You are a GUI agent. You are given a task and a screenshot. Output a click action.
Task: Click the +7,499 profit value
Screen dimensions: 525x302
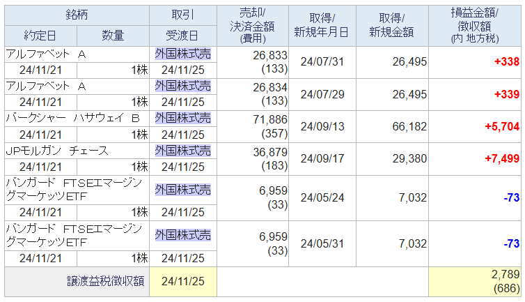[502, 159]
